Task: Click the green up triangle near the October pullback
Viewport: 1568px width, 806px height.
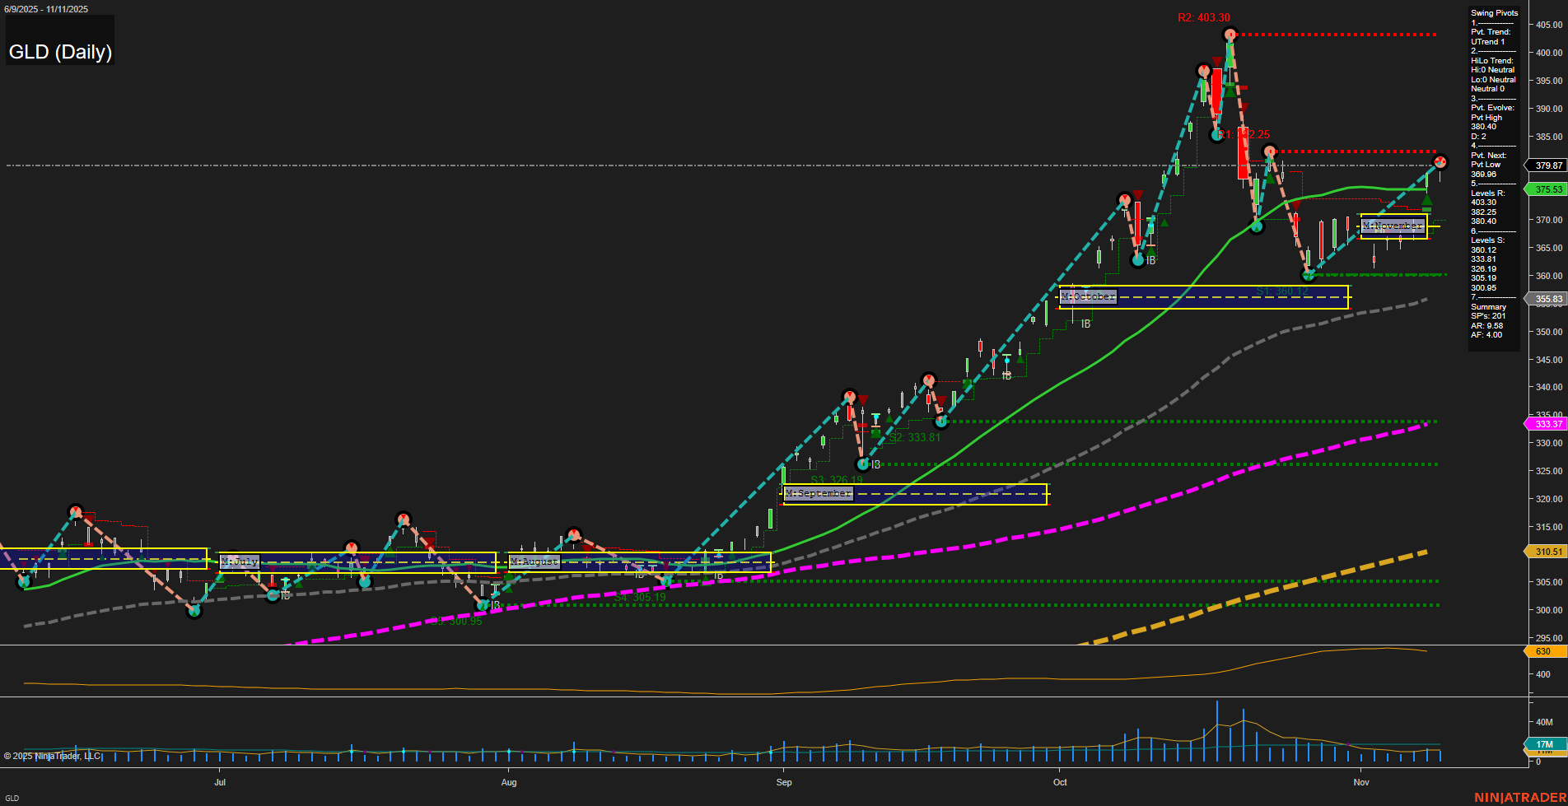Action: [1164, 222]
